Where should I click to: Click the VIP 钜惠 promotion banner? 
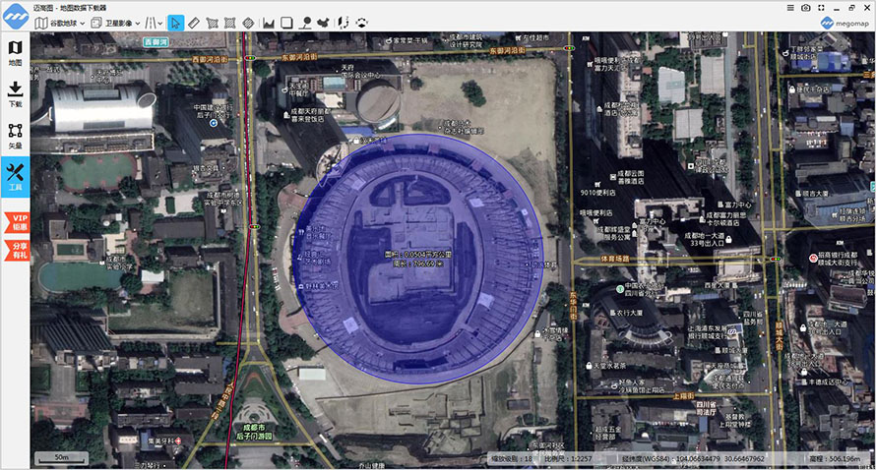[16, 221]
